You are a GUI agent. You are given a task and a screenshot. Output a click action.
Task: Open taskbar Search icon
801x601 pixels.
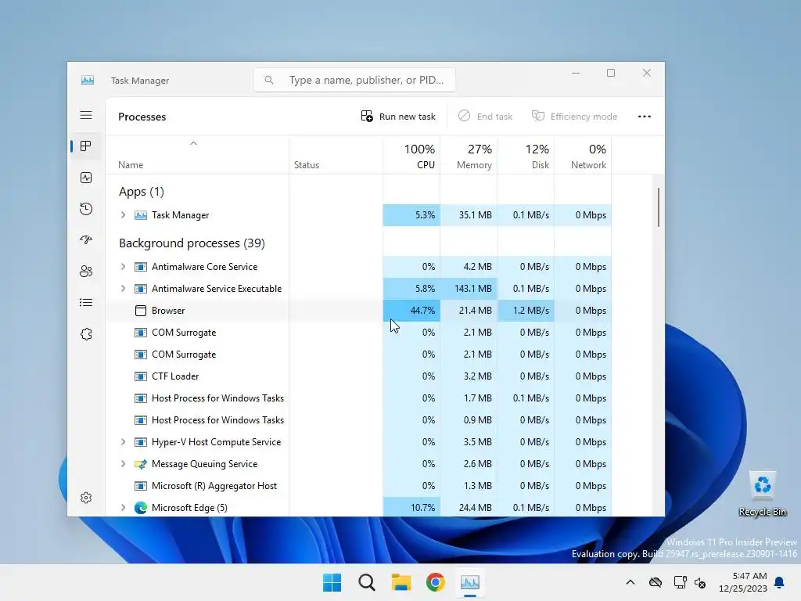click(367, 582)
